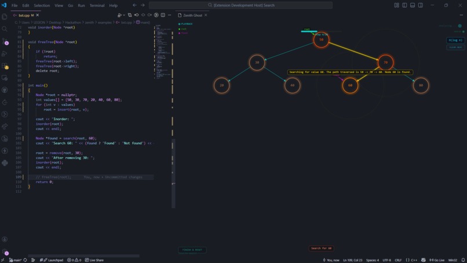Switch to bst.cpp editor tab
Viewport: 467px width, 263px height.
click(26, 15)
